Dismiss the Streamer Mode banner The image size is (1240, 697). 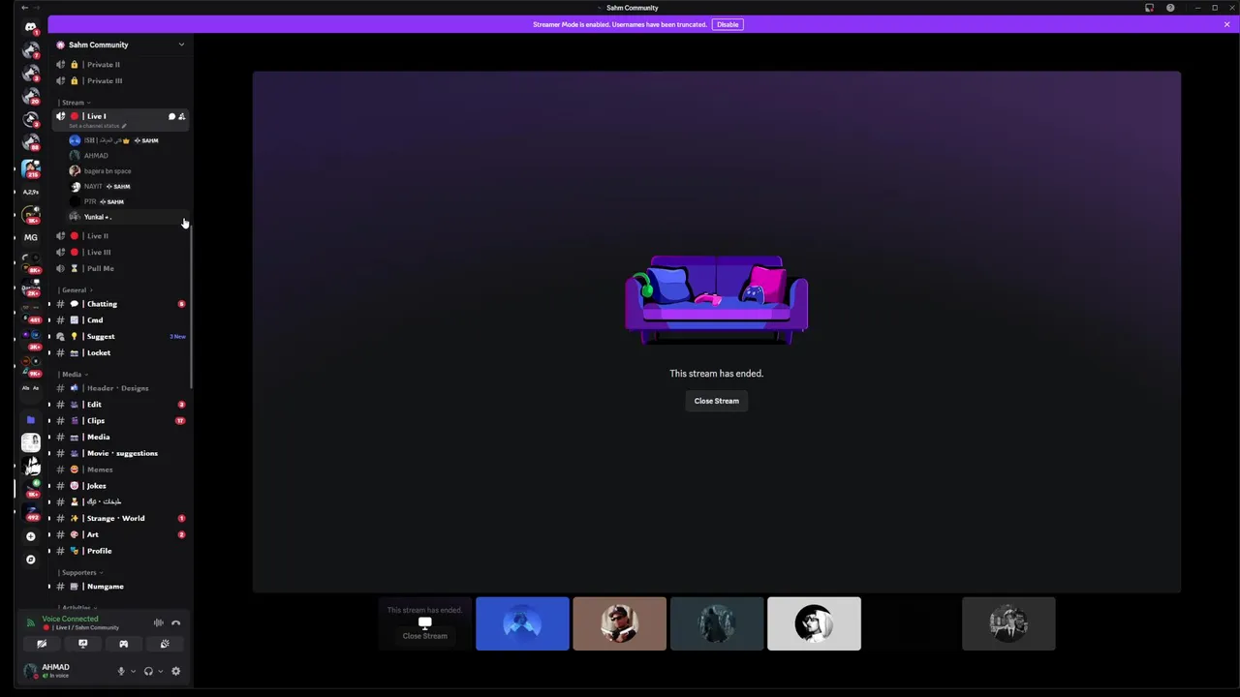(1226, 24)
